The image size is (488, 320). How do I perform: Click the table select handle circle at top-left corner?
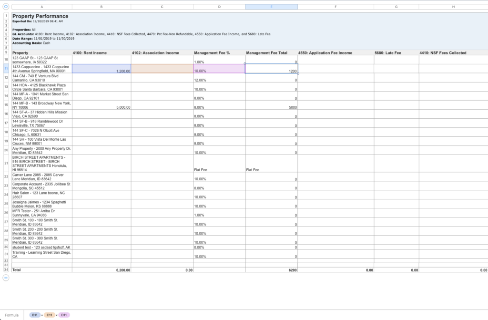click(x=6, y=7)
